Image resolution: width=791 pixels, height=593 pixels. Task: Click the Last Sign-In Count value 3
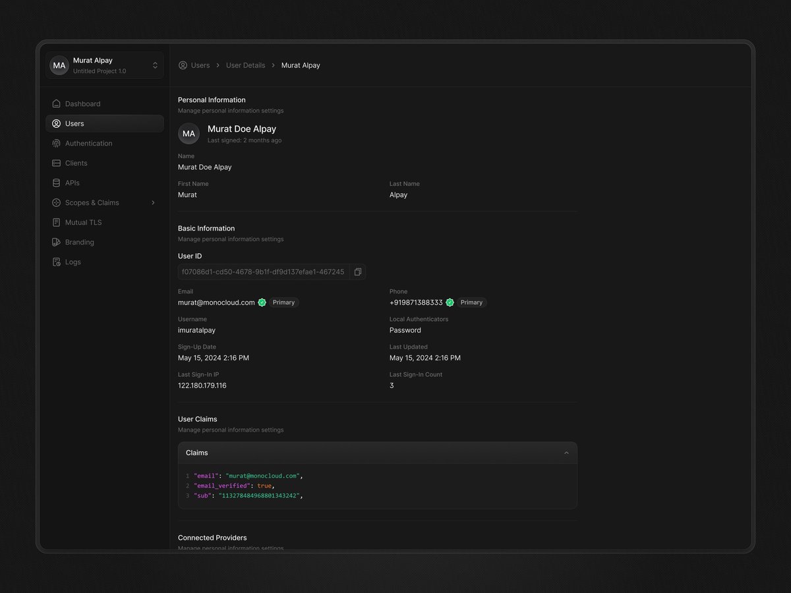[392, 385]
